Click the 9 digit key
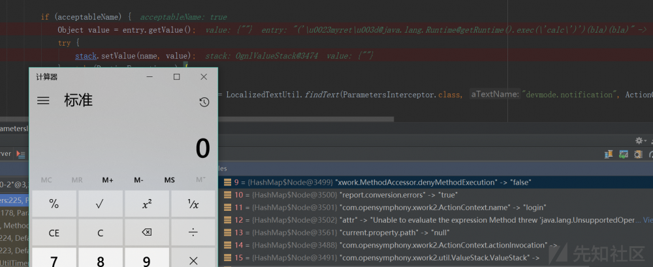Screen dimensions: 653x267 146,259
